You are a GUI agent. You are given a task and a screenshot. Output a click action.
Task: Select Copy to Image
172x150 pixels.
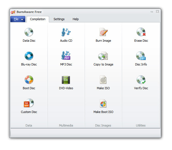pyautogui.click(x=103, y=56)
